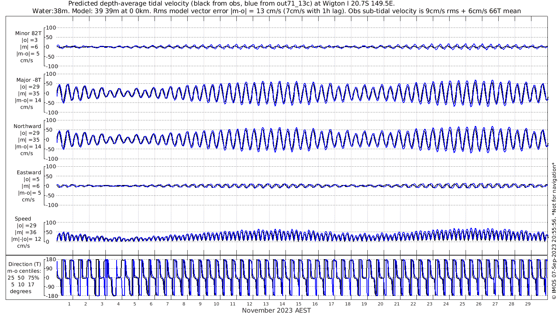Select the 'Minor 82T' panel label

click(28, 33)
